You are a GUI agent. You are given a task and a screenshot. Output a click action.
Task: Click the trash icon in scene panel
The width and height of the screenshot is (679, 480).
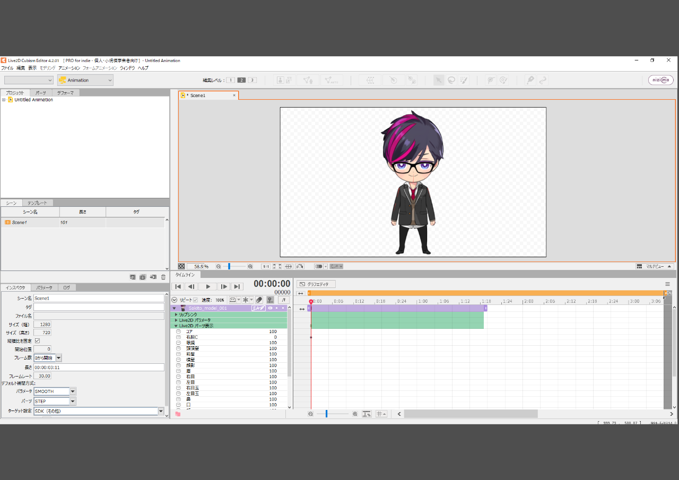(163, 277)
